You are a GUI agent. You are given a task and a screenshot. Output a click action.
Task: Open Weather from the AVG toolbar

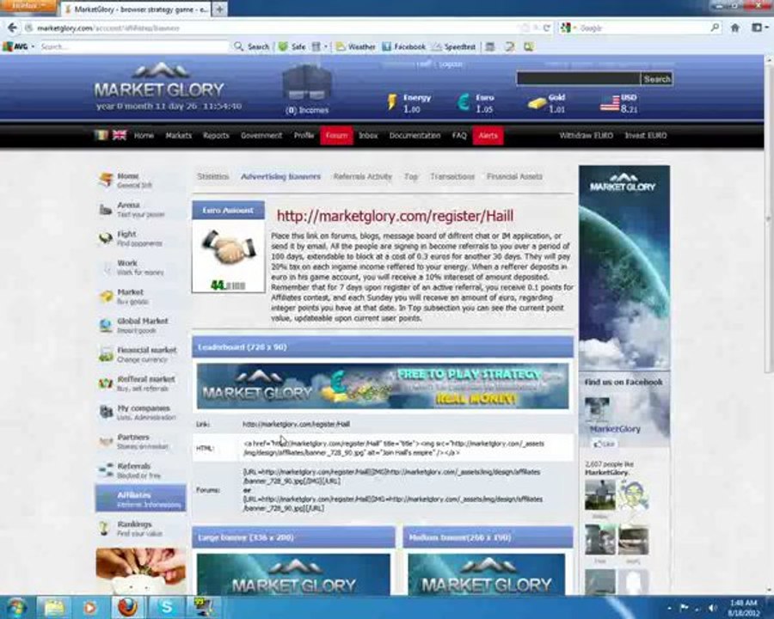[355, 46]
